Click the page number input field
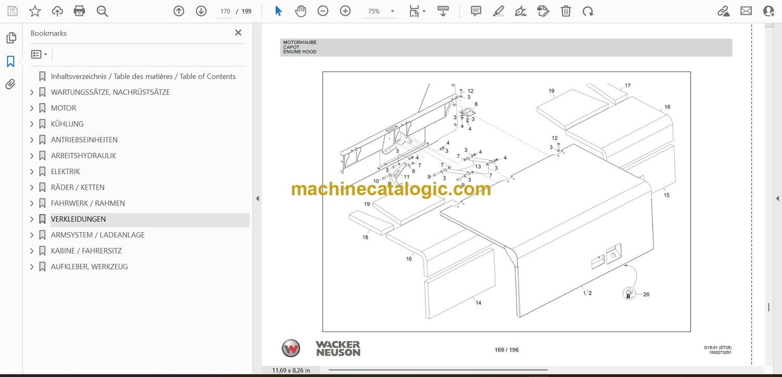The image size is (782, 377). 225,11
